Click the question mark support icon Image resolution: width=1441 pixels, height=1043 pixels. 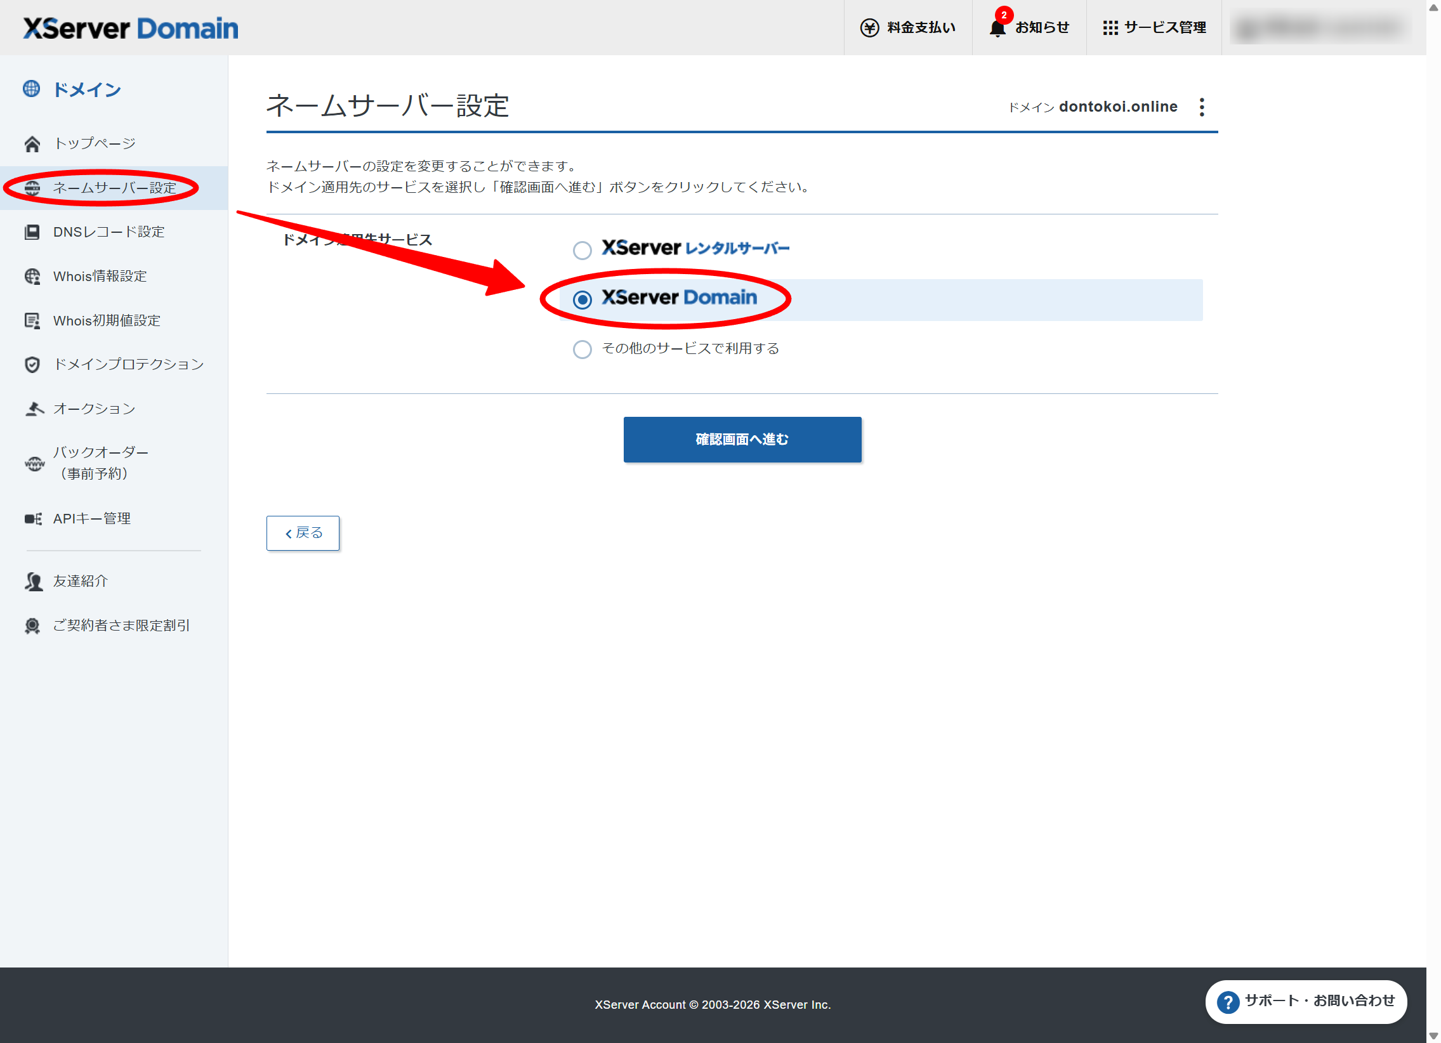click(1228, 1002)
